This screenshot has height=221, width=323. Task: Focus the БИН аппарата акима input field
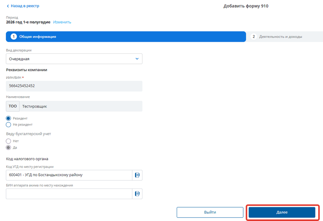pos(69,194)
